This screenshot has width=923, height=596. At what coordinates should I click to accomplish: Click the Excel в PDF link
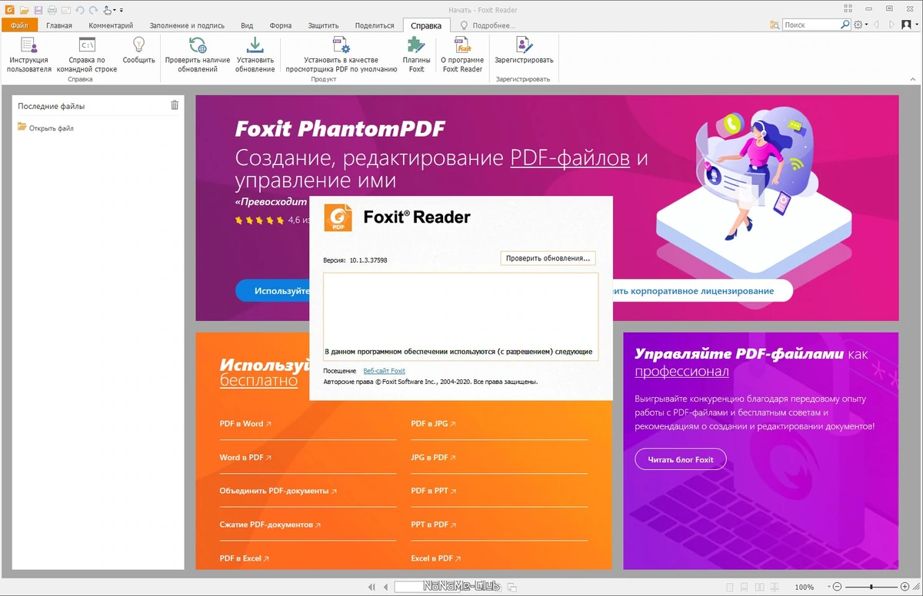click(435, 558)
